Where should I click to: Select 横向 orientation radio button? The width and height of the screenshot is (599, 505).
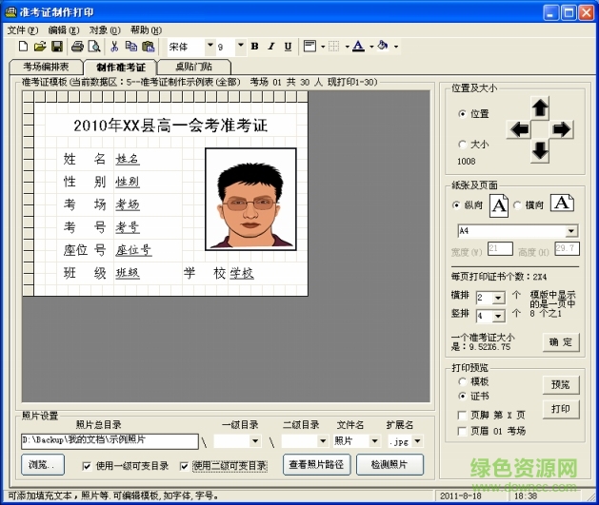pyautogui.click(x=517, y=205)
